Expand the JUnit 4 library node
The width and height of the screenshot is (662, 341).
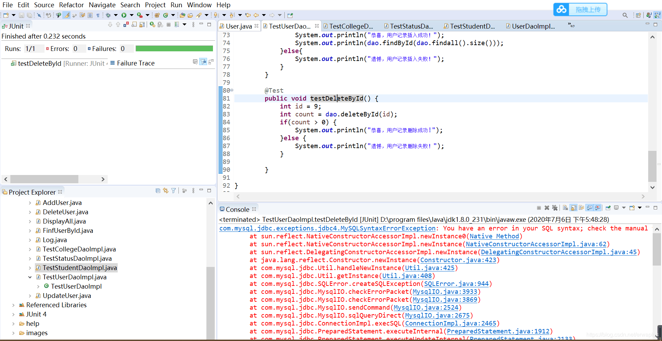click(x=13, y=314)
